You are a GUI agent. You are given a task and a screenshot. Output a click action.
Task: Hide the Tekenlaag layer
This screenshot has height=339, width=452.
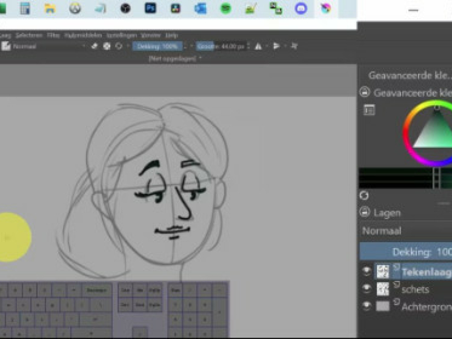(367, 271)
